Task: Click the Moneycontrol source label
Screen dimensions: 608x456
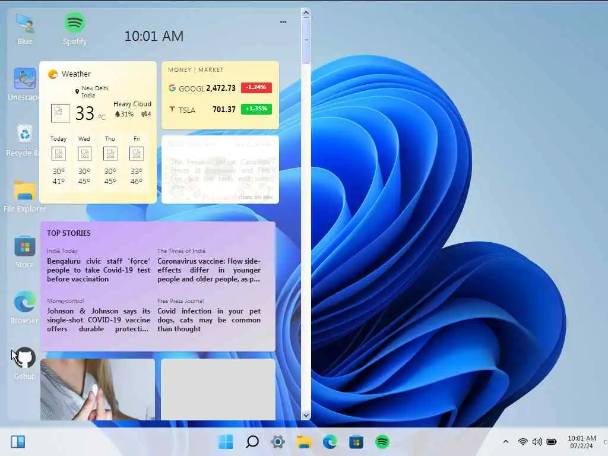Action: point(65,301)
